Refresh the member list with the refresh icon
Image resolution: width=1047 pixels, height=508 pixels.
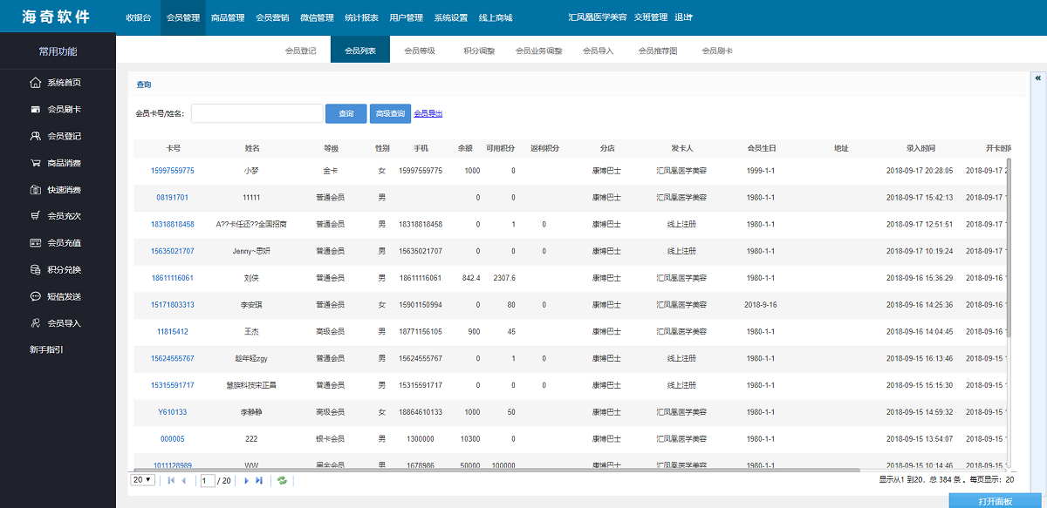click(x=281, y=479)
